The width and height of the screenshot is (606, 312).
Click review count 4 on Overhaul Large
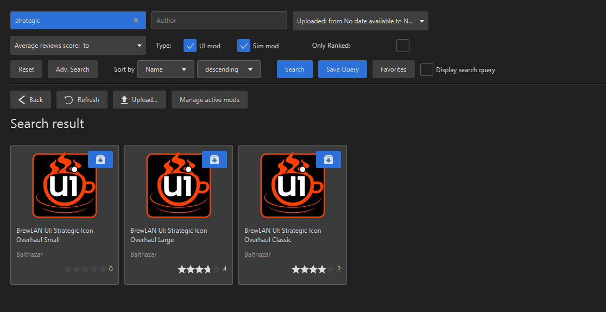[x=225, y=269]
